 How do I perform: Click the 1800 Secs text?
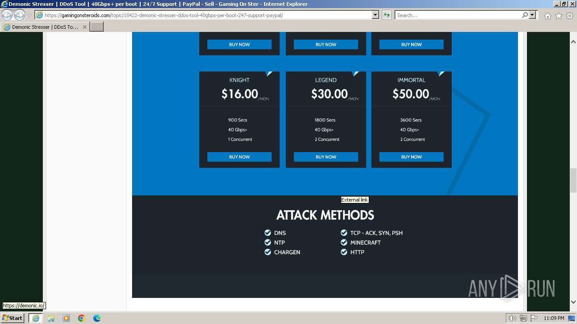tap(325, 120)
